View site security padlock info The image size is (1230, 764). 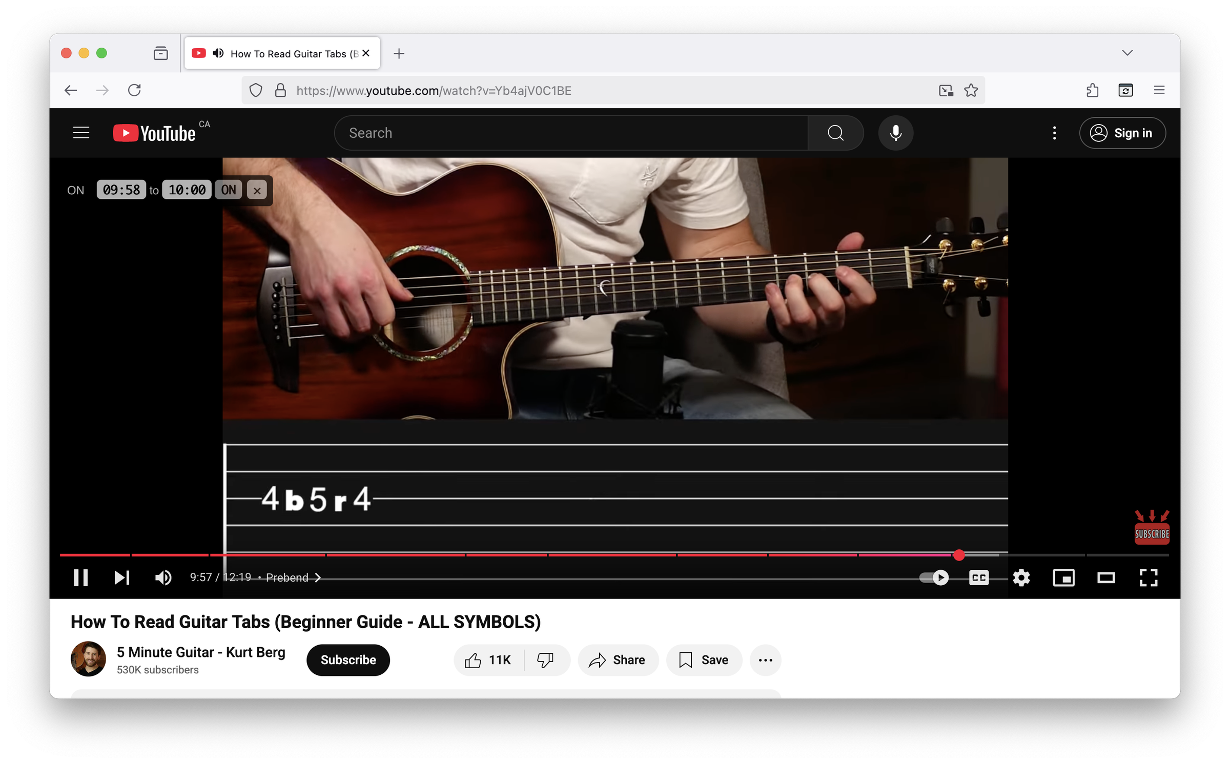[280, 91]
